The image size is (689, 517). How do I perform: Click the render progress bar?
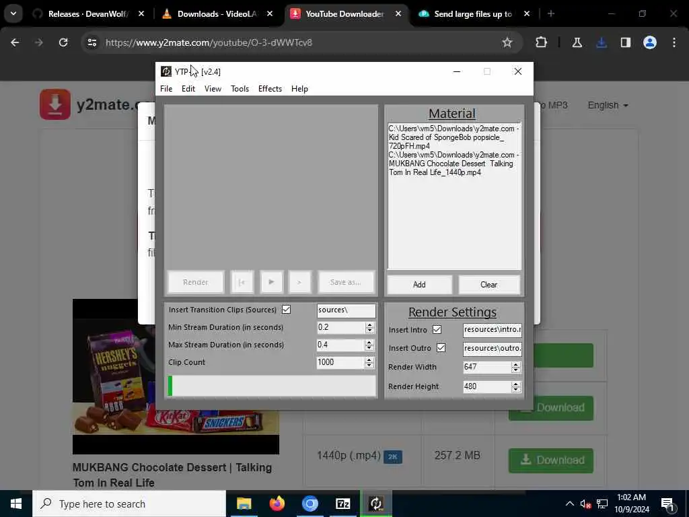pos(271,386)
